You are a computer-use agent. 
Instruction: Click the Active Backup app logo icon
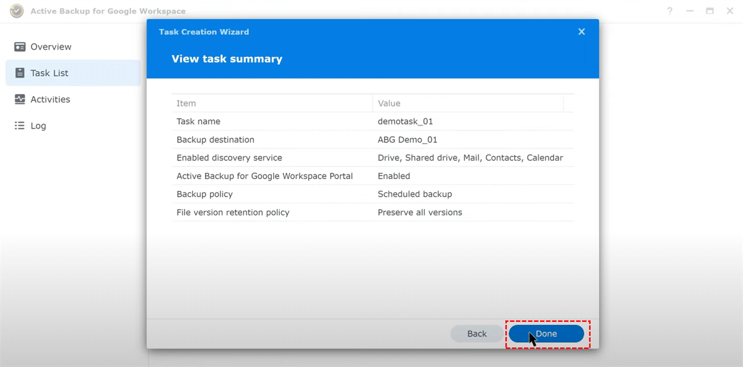click(x=17, y=11)
